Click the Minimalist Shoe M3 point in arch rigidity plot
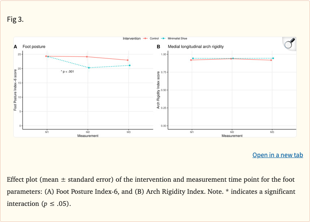 click(x=273, y=58)
